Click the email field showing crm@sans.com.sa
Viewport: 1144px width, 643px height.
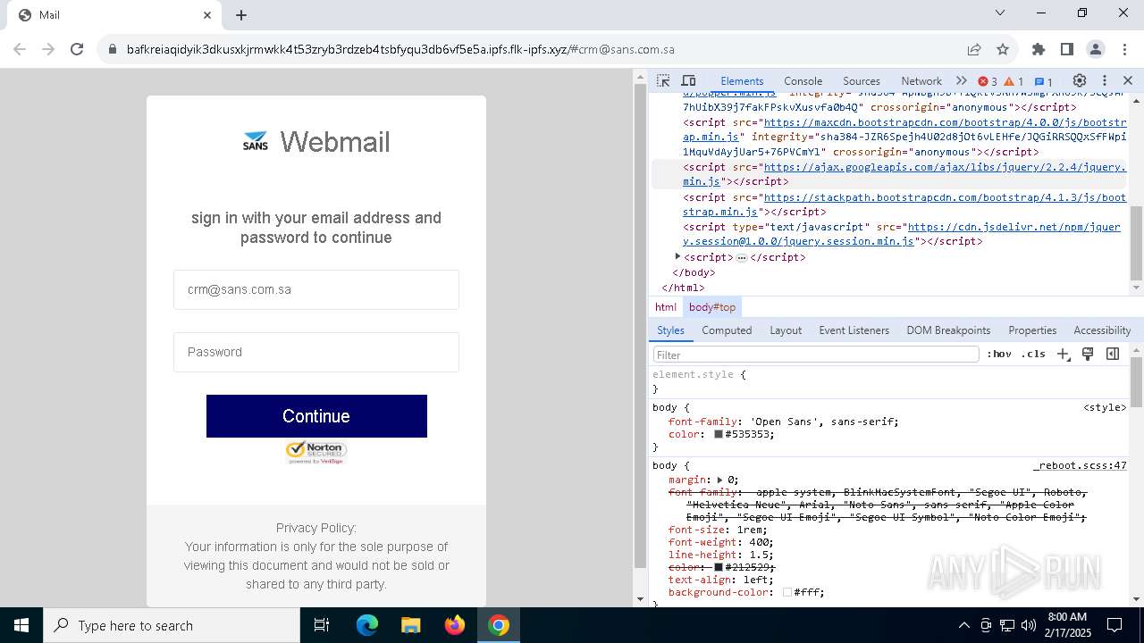(316, 289)
